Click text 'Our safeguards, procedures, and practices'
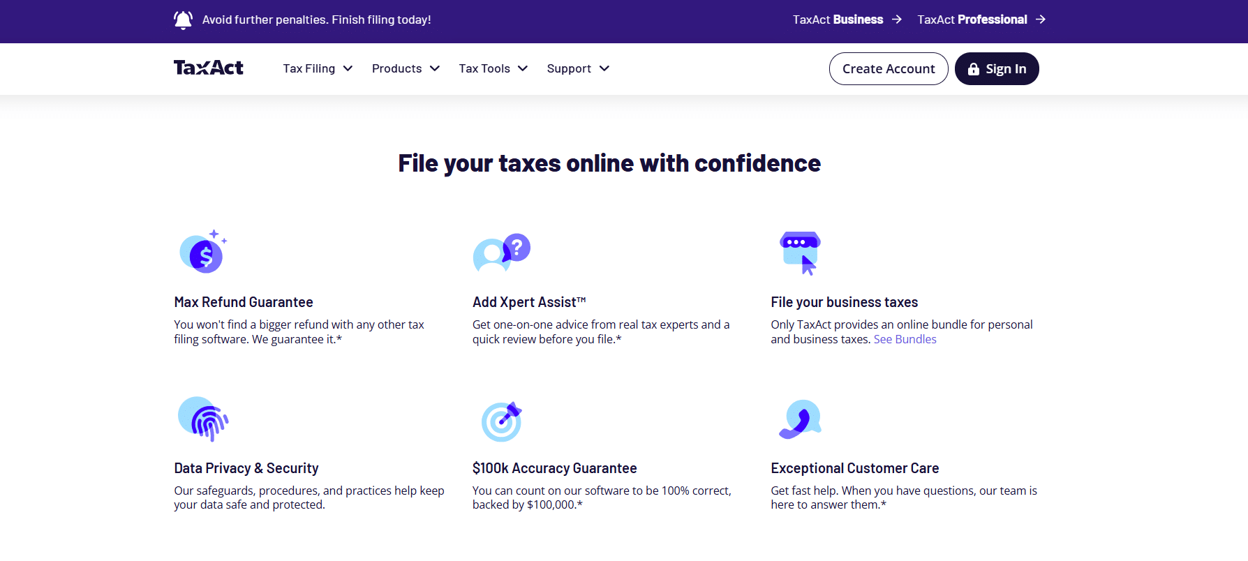 [309, 498]
